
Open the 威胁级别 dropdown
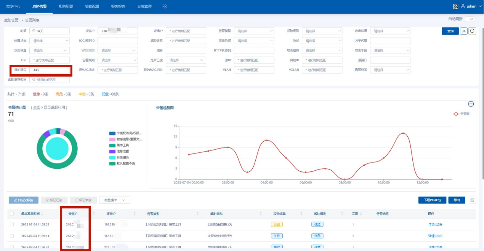(322, 31)
